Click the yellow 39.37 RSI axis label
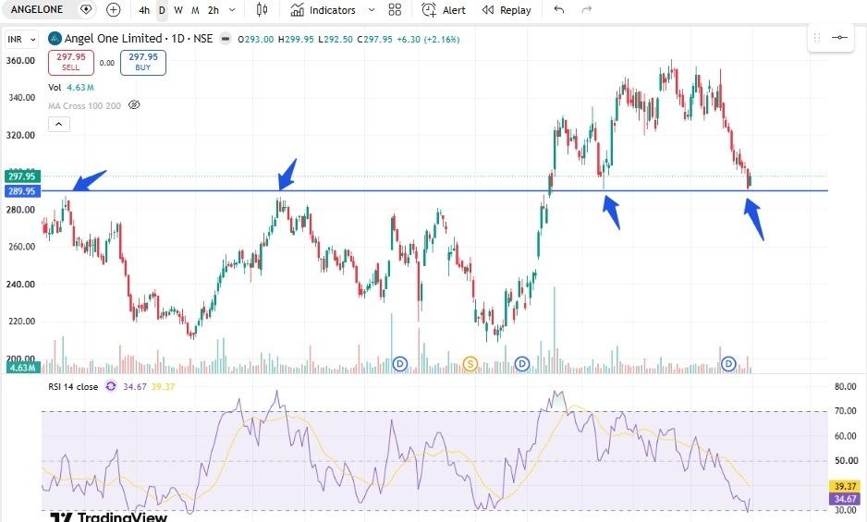The width and height of the screenshot is (867, 522). [x=845, y=486]
